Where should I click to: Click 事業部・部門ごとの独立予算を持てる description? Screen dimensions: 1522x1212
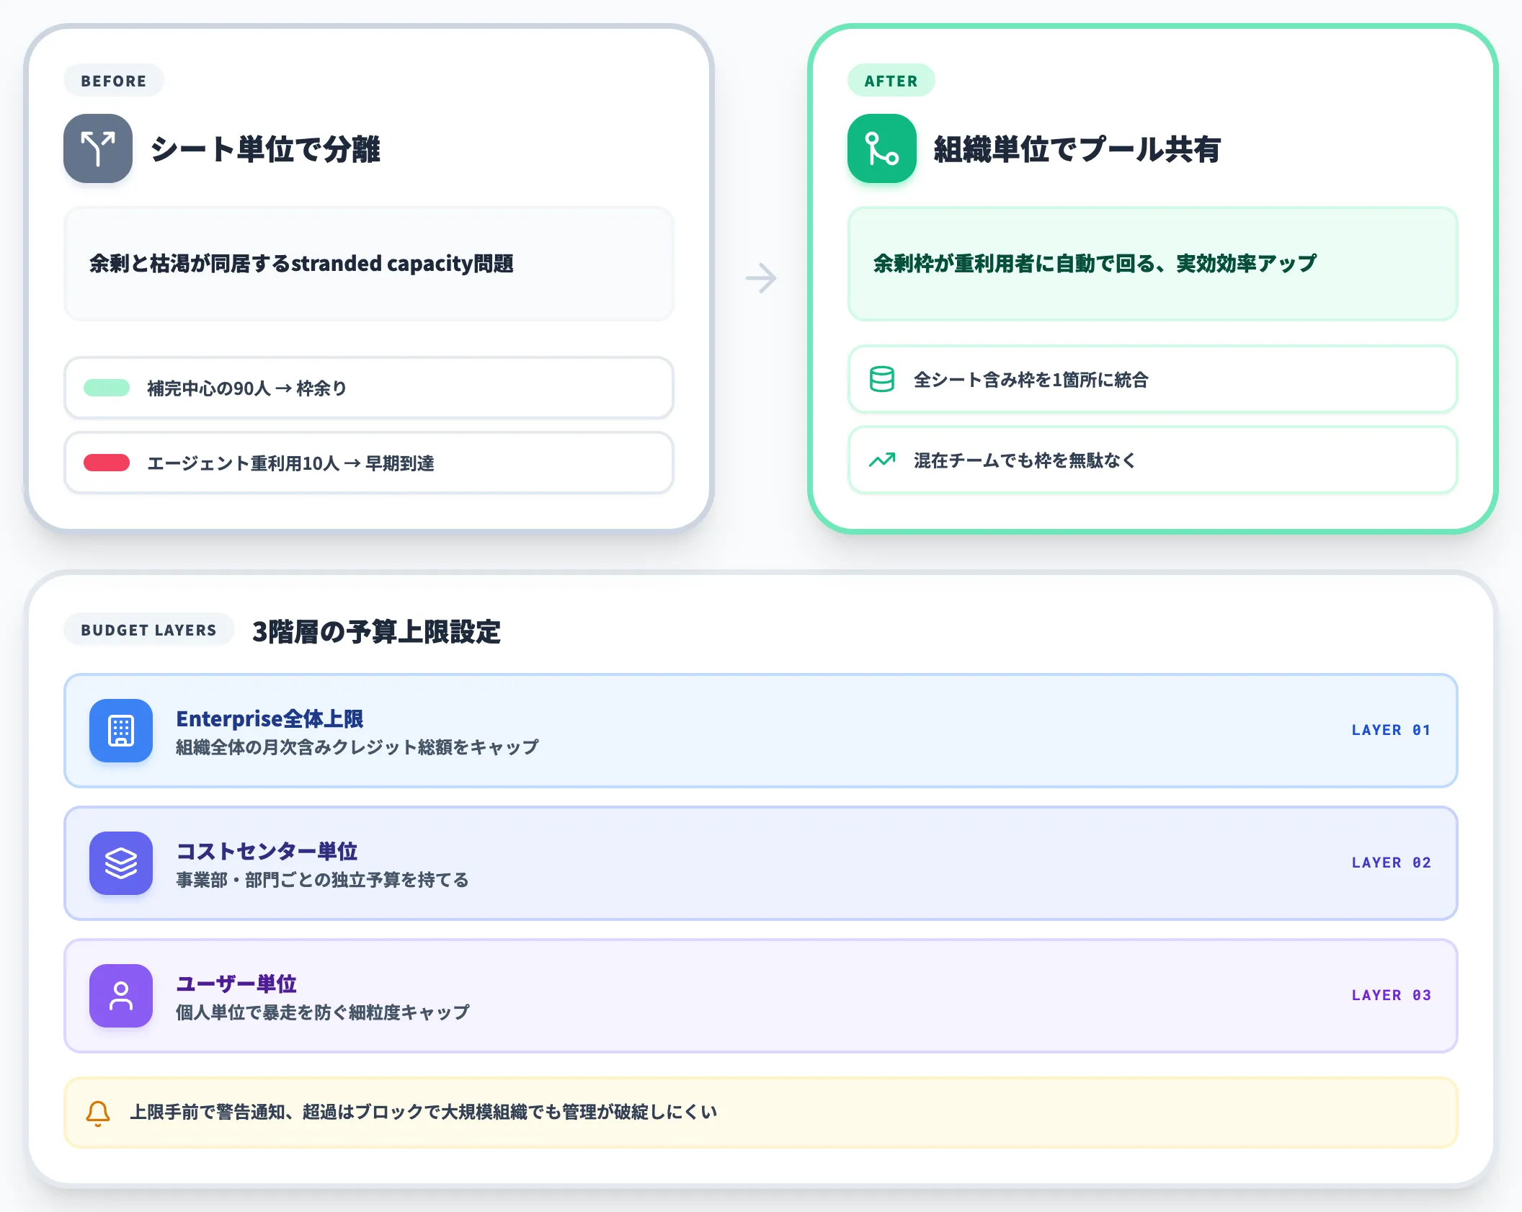[323, 880]
